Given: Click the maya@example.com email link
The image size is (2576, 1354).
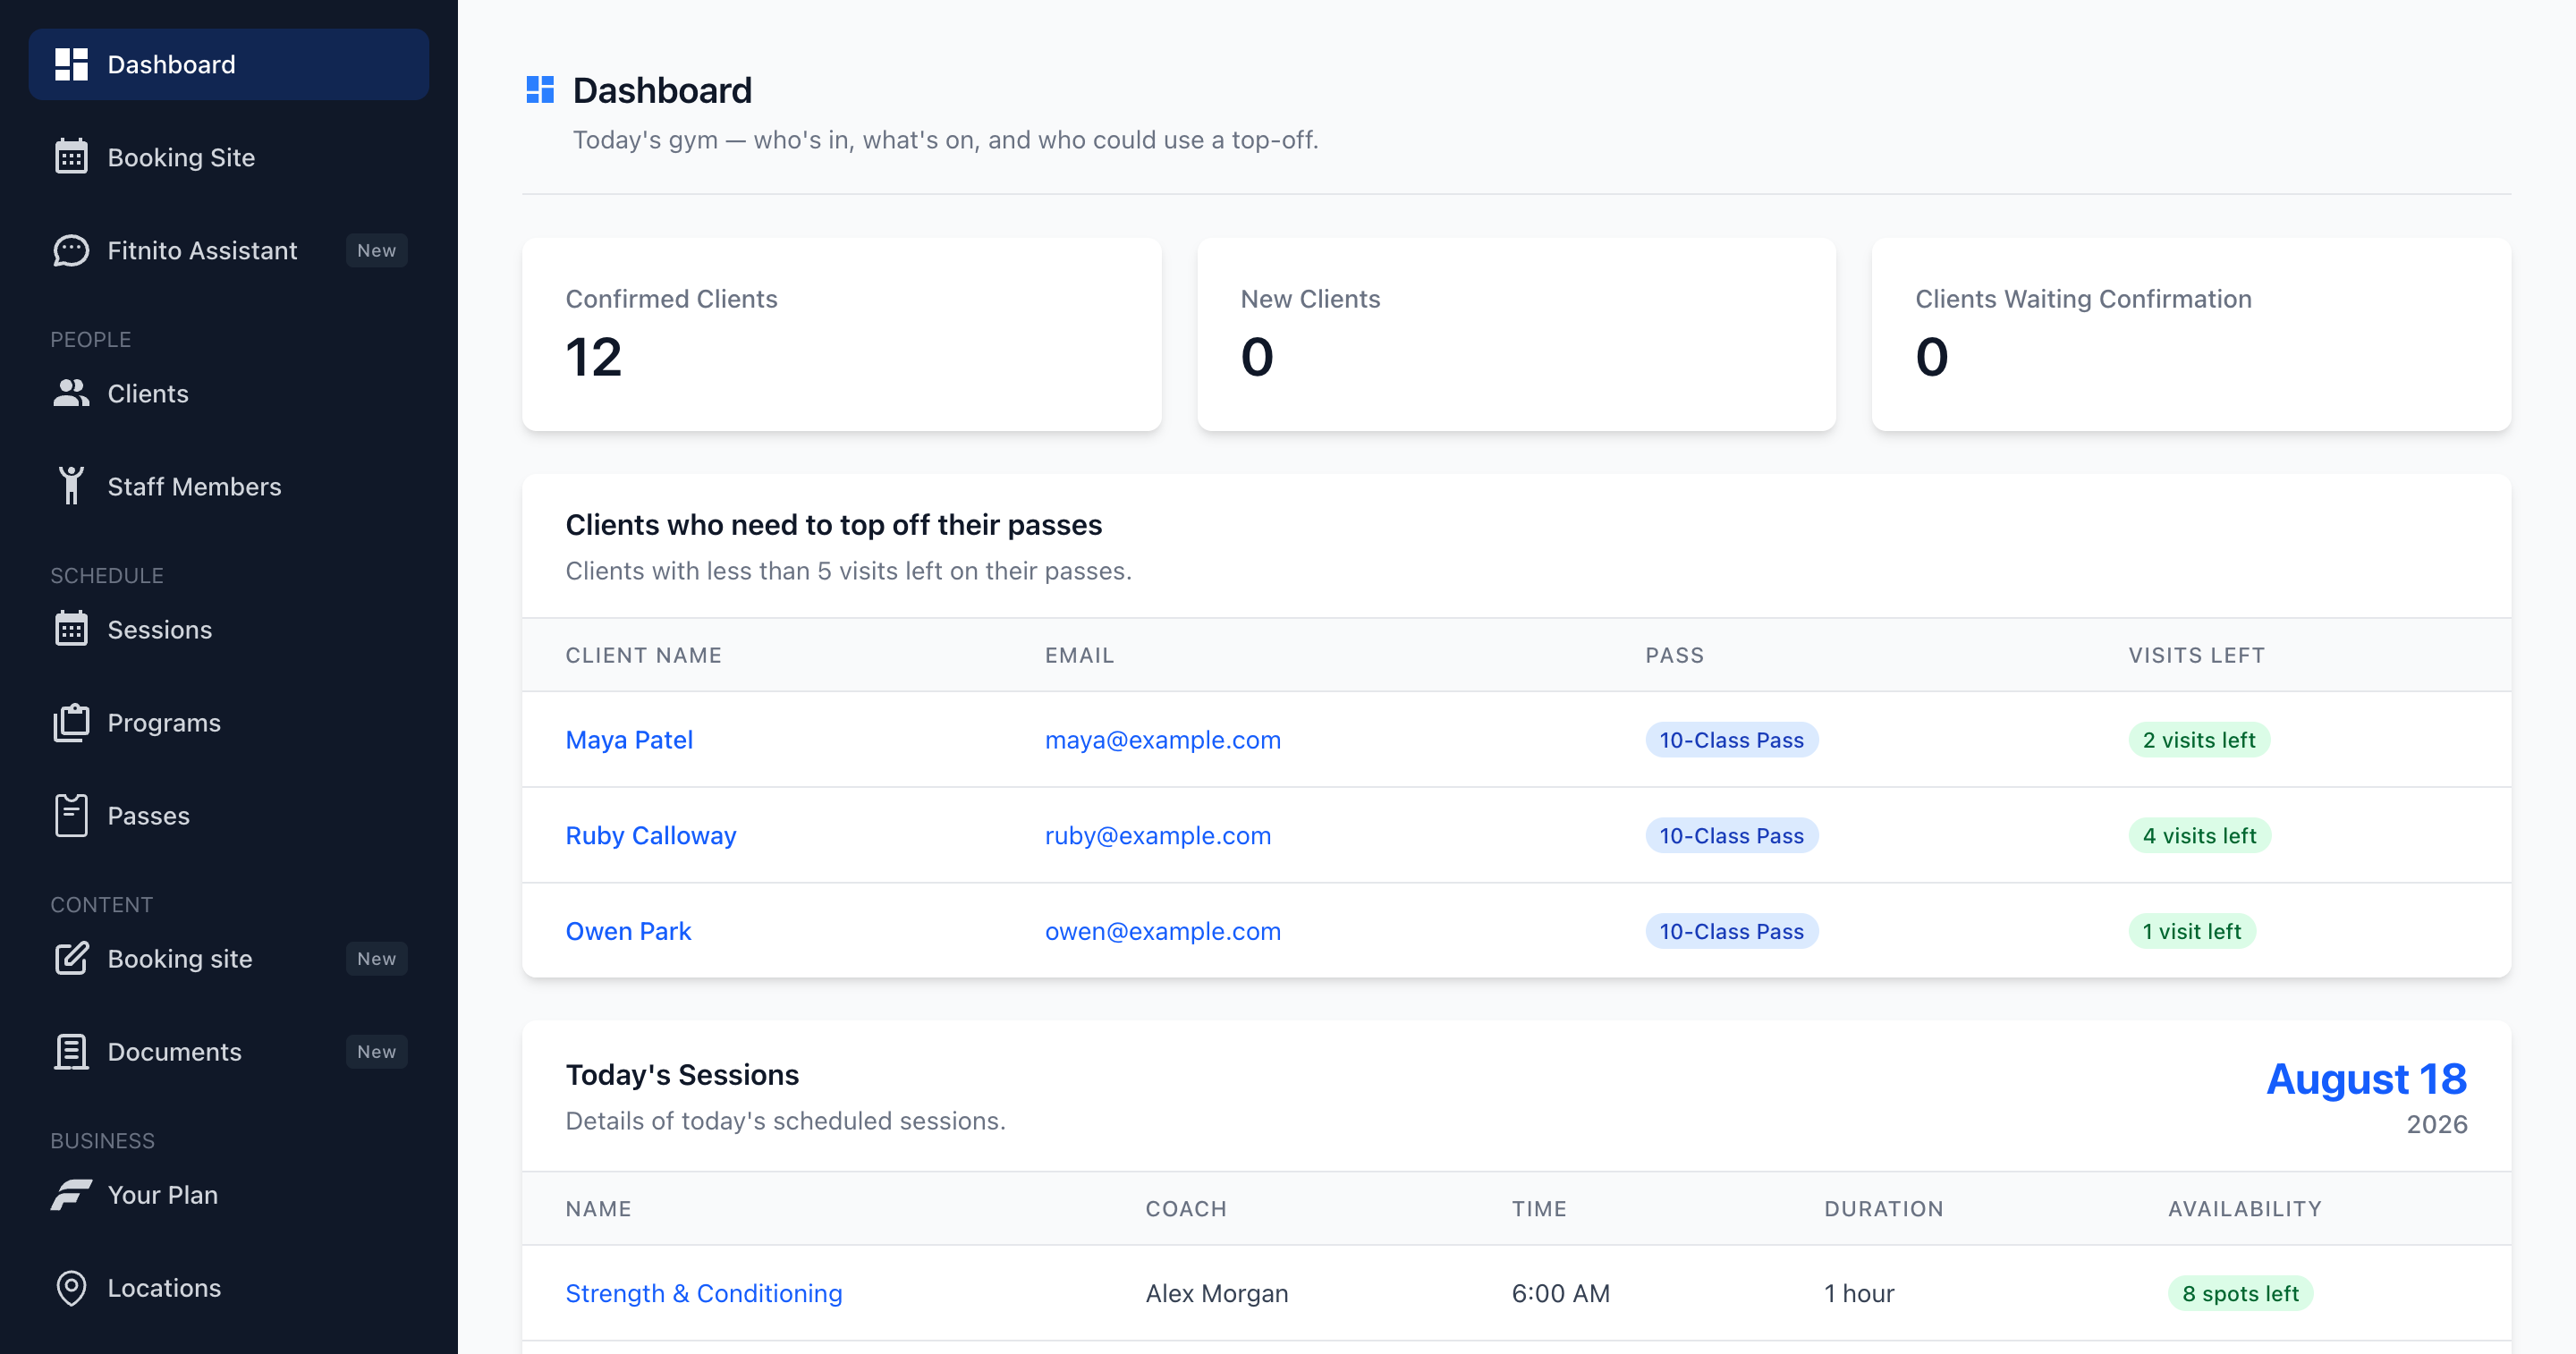Looking at the screenshot, I should point(1163,739).
